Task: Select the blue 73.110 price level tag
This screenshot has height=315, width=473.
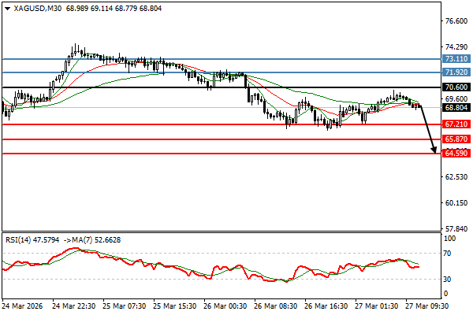Action: (457, 59)
